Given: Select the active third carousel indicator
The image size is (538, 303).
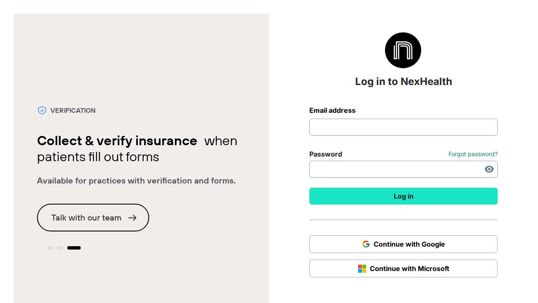Looking at the screenshot, I should pos(74,248).
